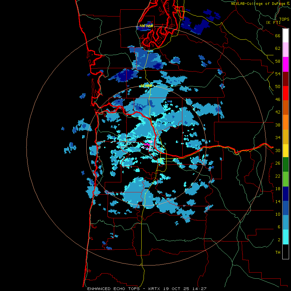This screenshot has height=291, width=291.
Task: Click the dark green legend swatch
Action: (286, 165)
